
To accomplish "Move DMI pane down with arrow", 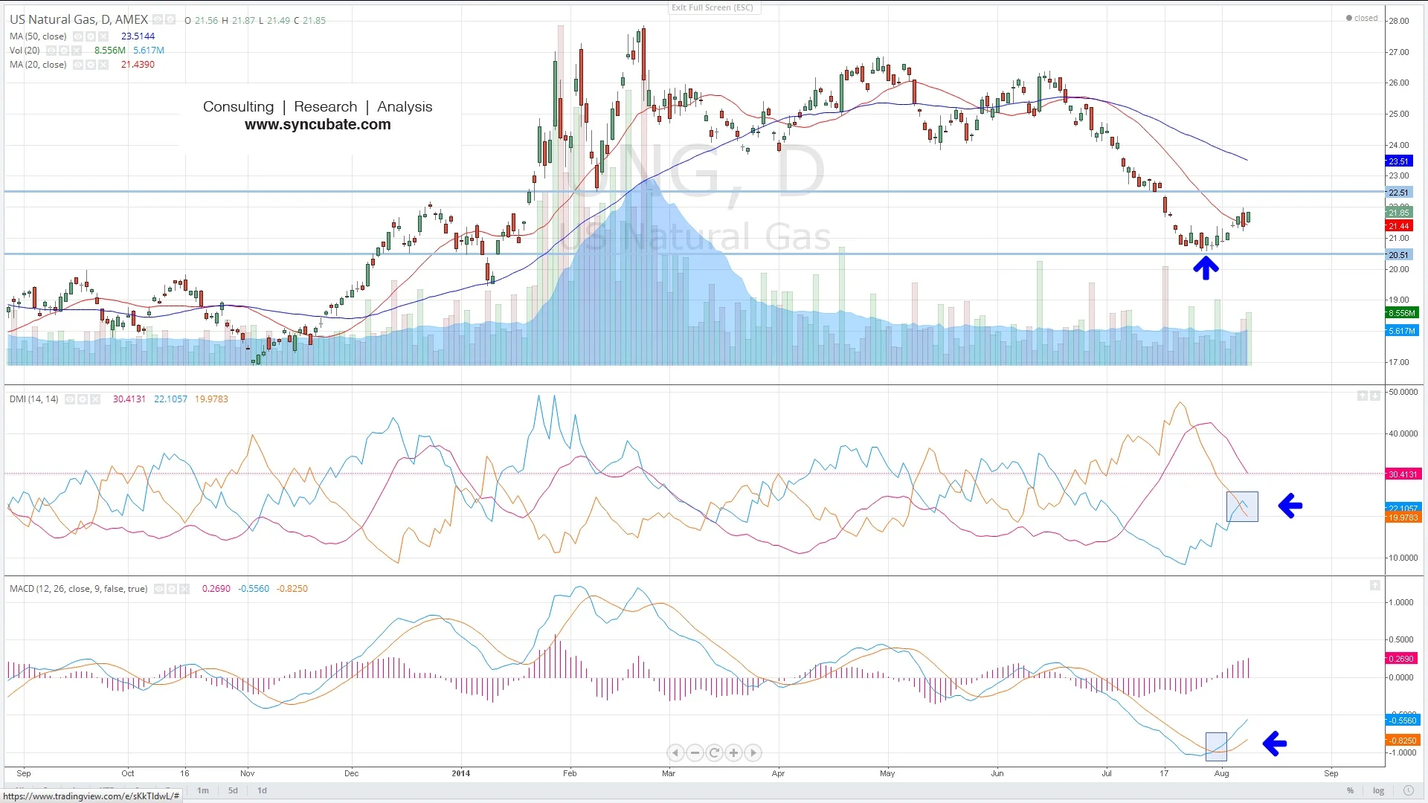I will (1375, 396).
